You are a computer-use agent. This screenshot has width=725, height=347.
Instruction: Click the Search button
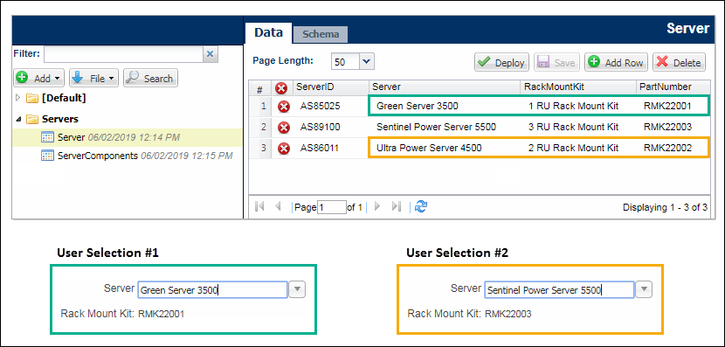[x=150, y=78]
